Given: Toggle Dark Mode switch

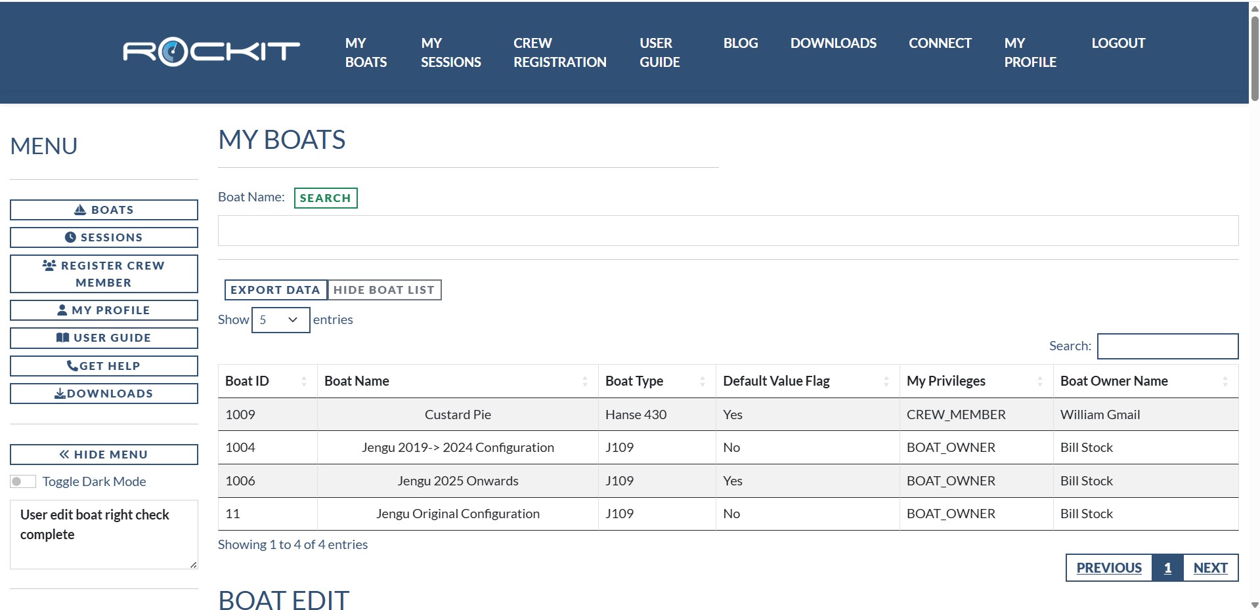Looking at the screenshot, I should click(23, 481).
